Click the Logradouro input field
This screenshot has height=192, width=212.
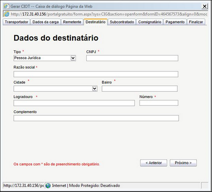point(74,103)
